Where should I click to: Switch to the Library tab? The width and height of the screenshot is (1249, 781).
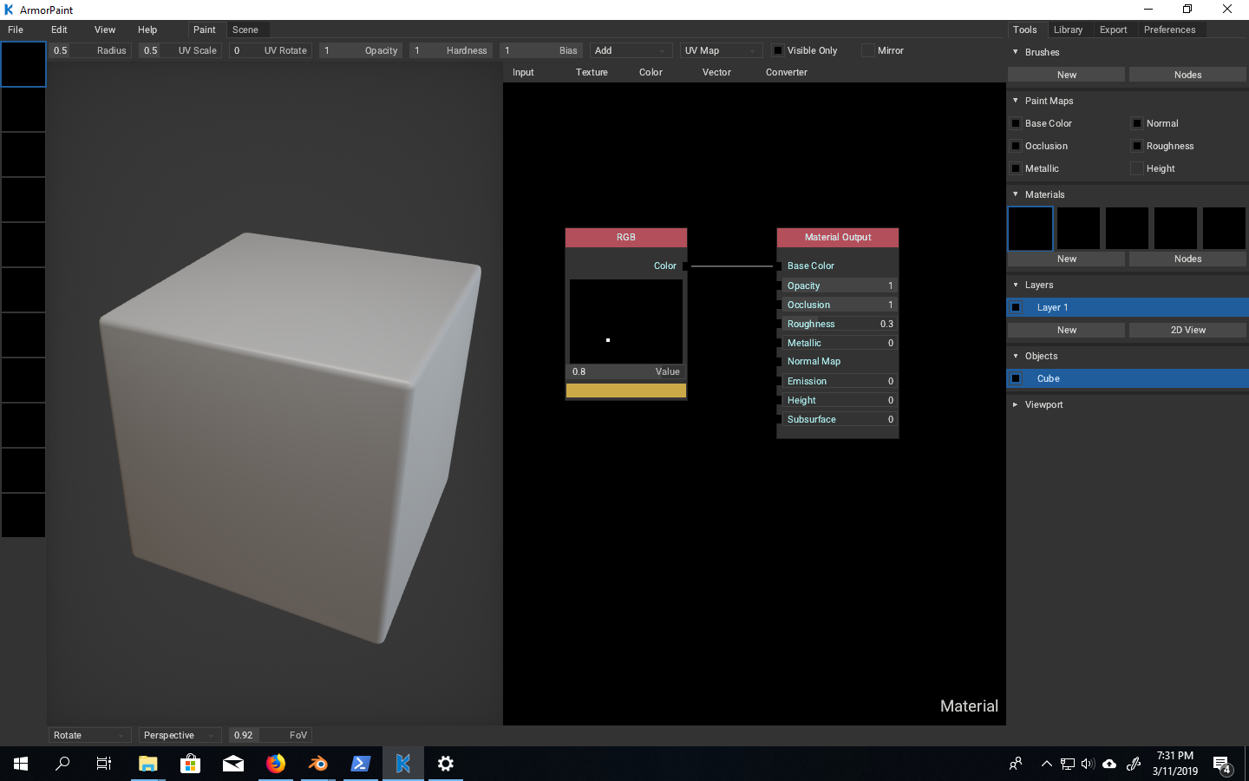click(x=1069, y=29)
